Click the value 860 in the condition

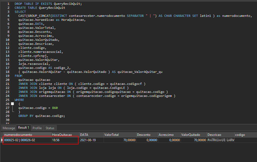[x=55, y=108]
